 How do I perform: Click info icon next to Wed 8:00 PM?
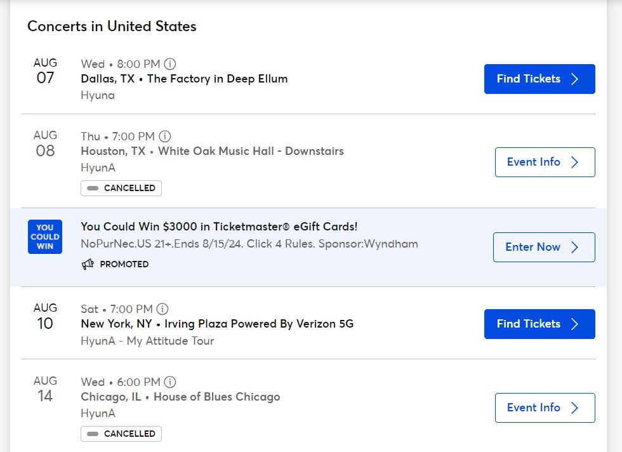[170, 64]
